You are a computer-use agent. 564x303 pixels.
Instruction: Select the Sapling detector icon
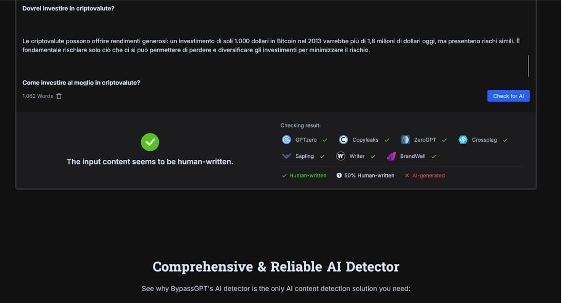286,156
